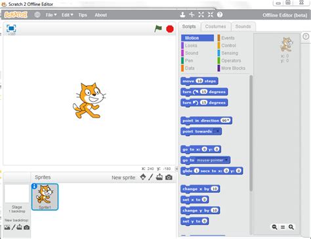Collapse the stage with small arrow
The width and height of the screenshot is (311, 239).
pyautogui.click(x=176, y=169)
